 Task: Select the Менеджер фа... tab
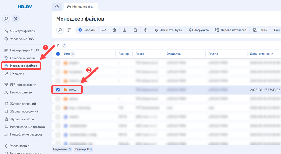[x=81, y=7]
